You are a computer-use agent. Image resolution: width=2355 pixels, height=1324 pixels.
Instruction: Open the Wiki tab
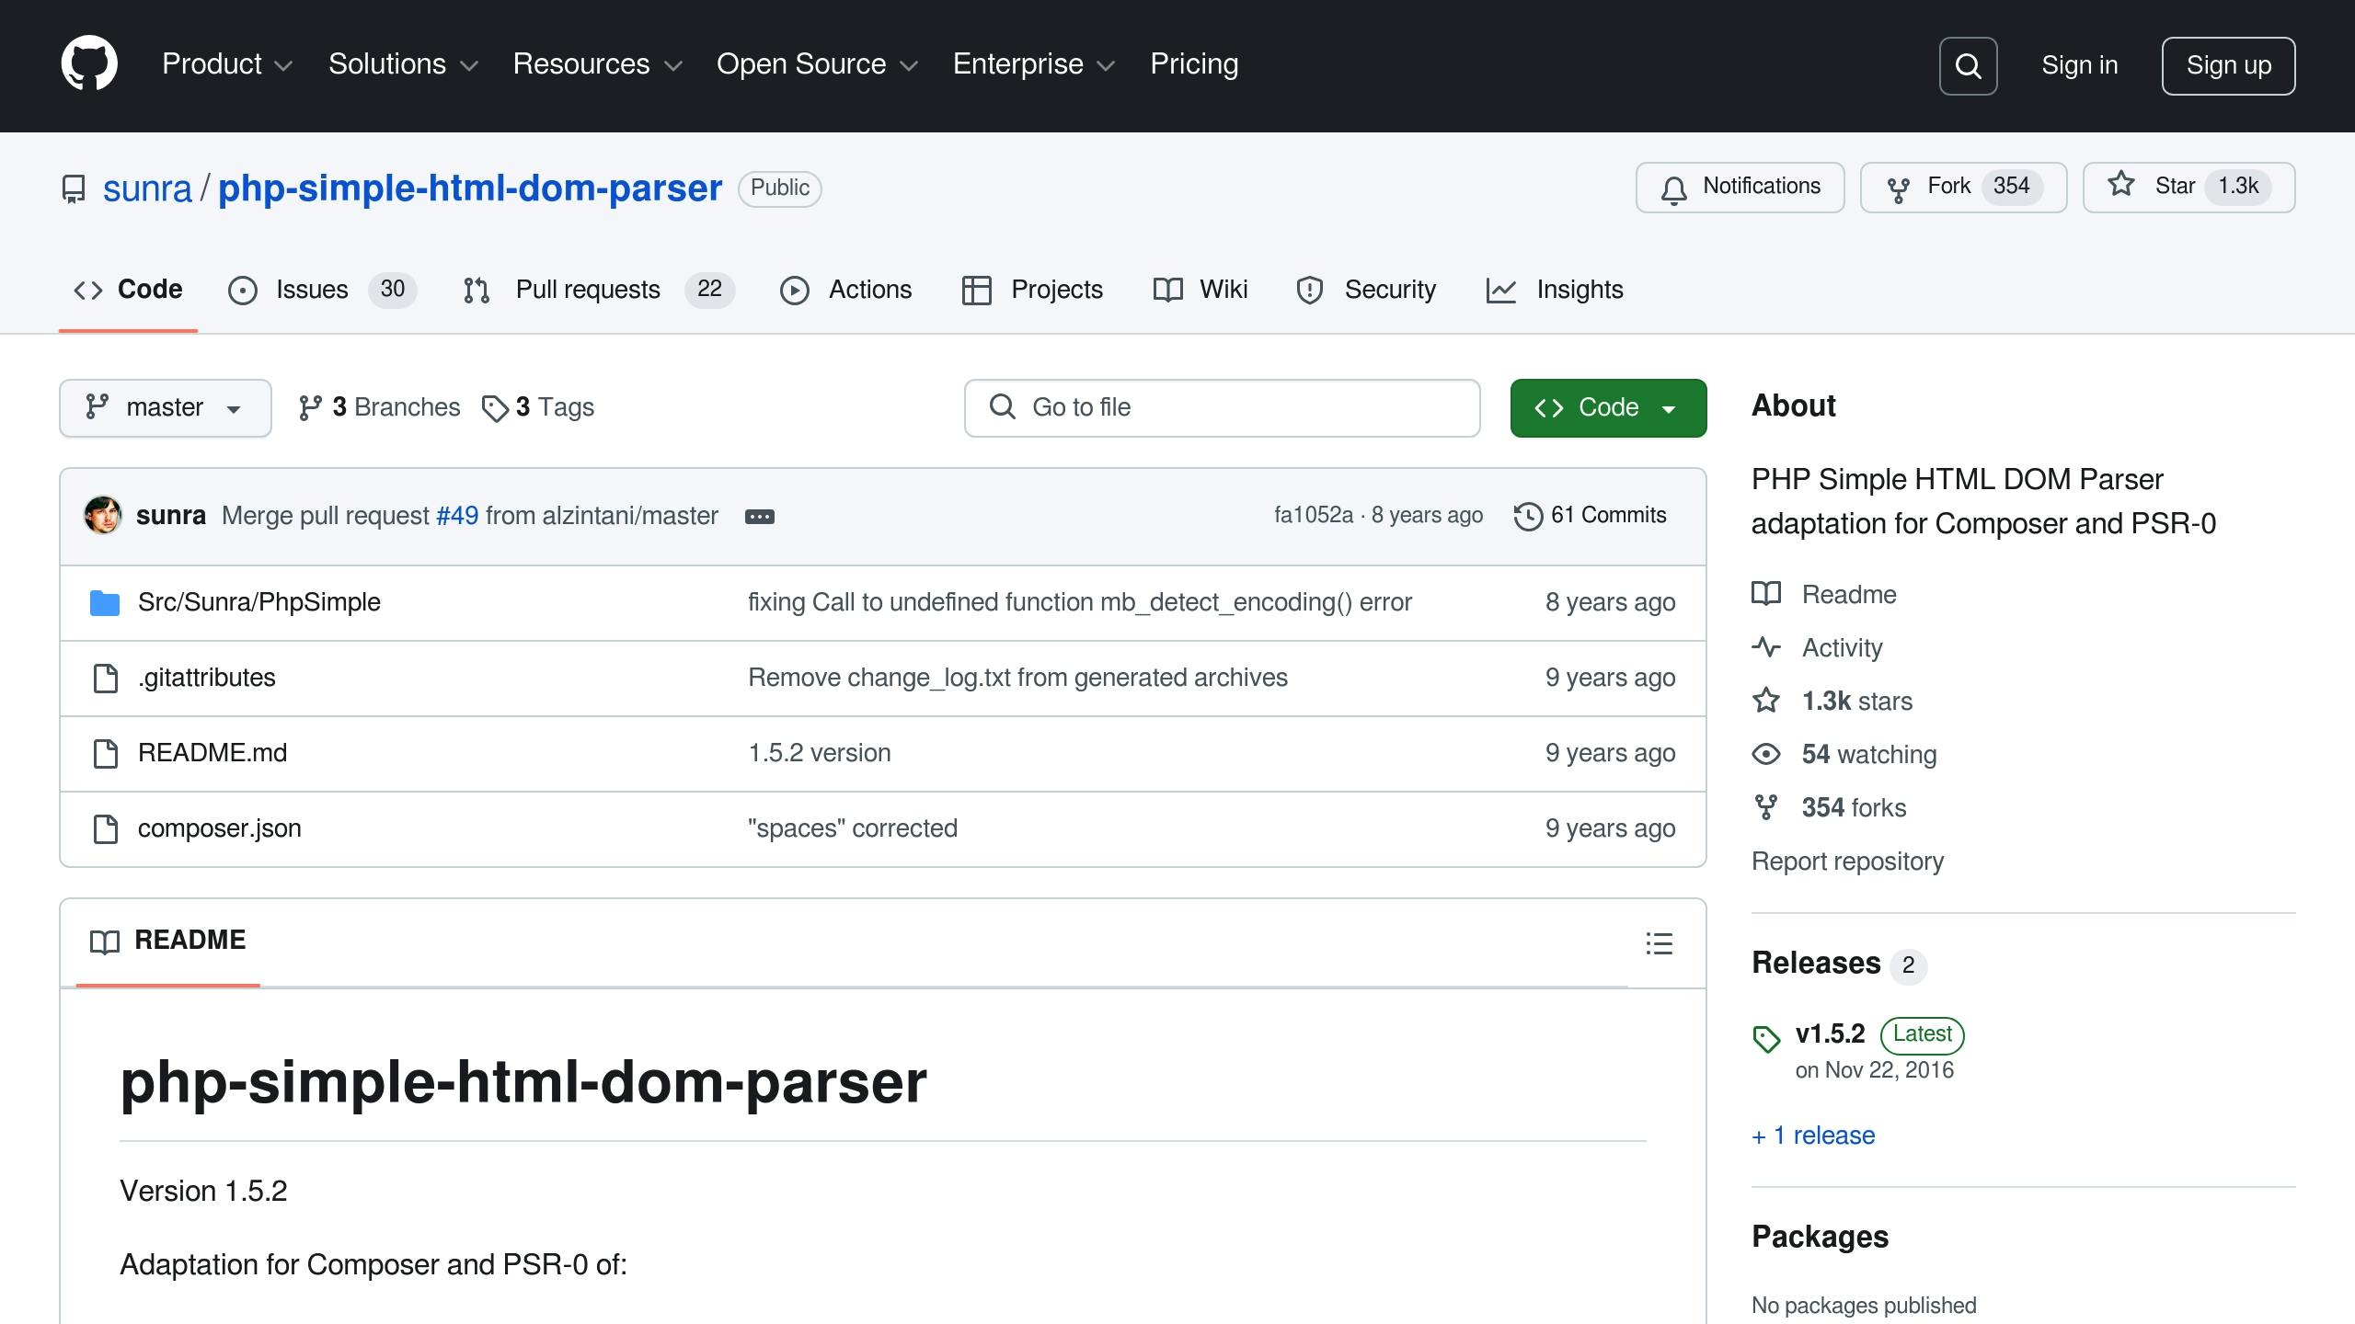[1200, 290]
